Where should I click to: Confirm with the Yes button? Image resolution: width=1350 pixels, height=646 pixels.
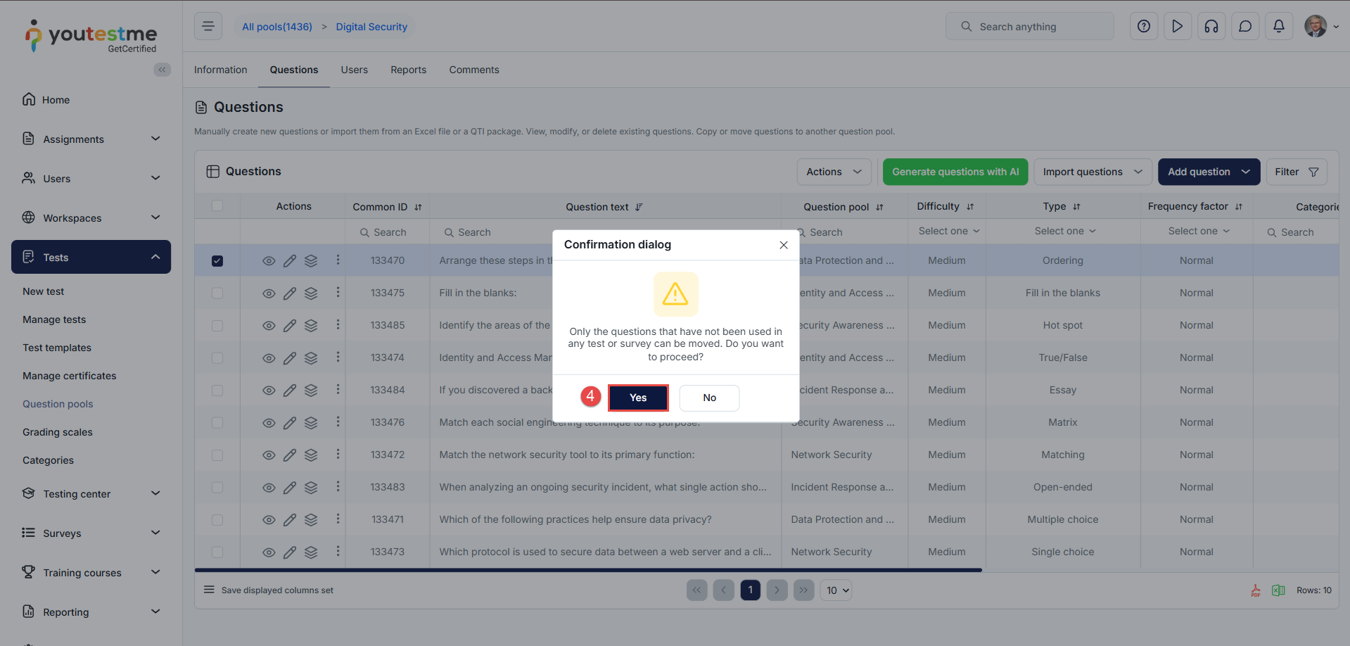coord(638,398)
